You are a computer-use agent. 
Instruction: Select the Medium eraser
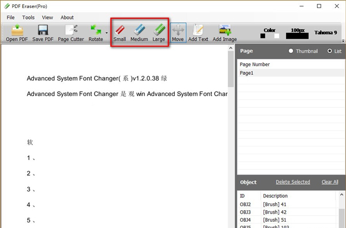[x=139, y=33]
